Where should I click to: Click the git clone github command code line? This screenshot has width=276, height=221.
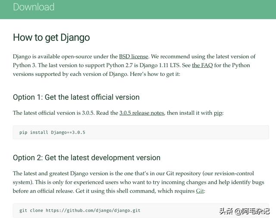[80, 211]
